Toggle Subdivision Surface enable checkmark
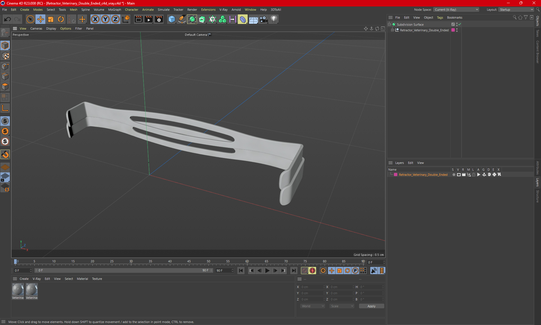The height and width of the screenshot is (325, 541). coord(460,24)
